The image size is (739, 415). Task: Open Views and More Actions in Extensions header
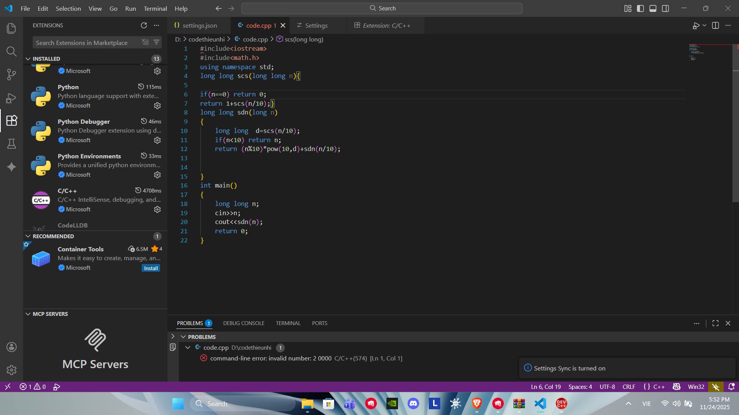click(x=156, y=25)
